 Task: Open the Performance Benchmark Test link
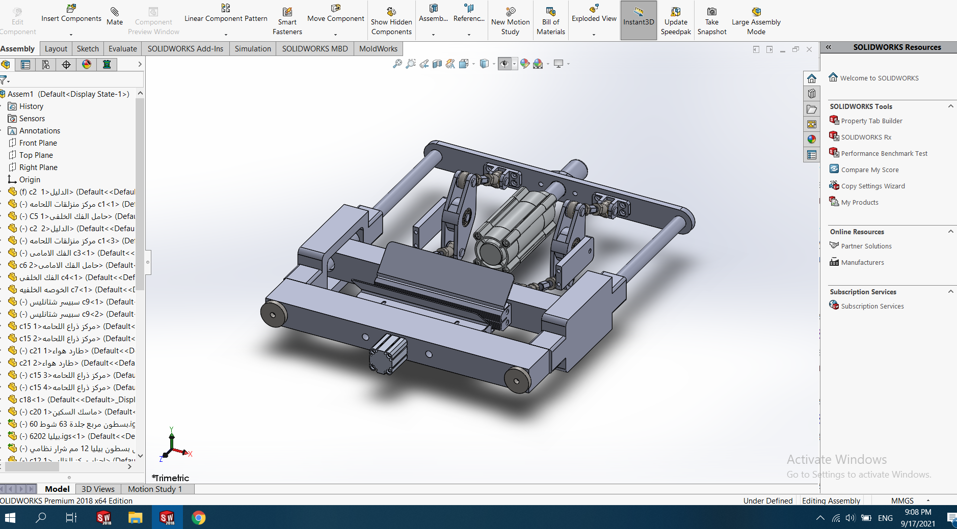point(884,153)
